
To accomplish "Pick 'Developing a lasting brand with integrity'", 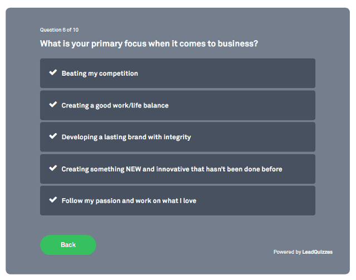I will point(126,137).
